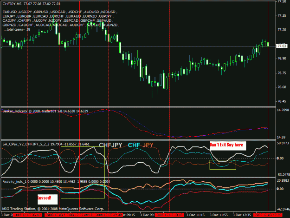Select the red 2008.12.03 06:40 time marker
The image size is (290, 218).
point(27,215)
